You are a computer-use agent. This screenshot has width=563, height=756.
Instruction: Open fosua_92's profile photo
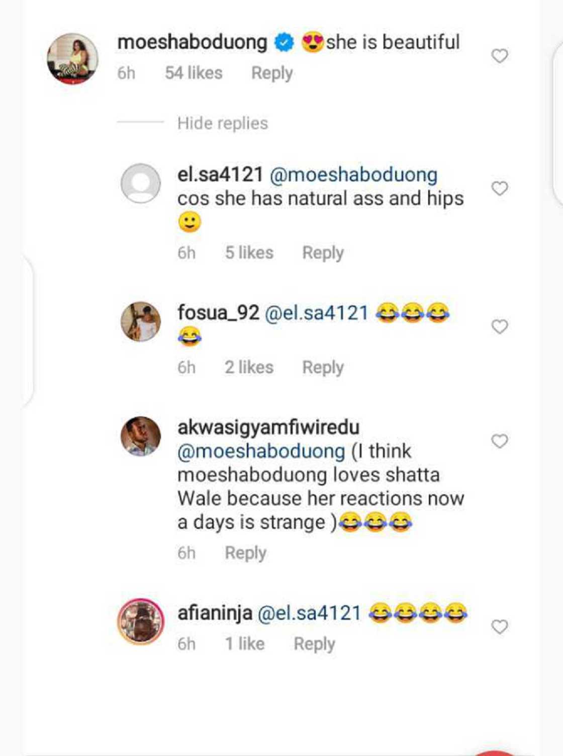pos(139,320)
